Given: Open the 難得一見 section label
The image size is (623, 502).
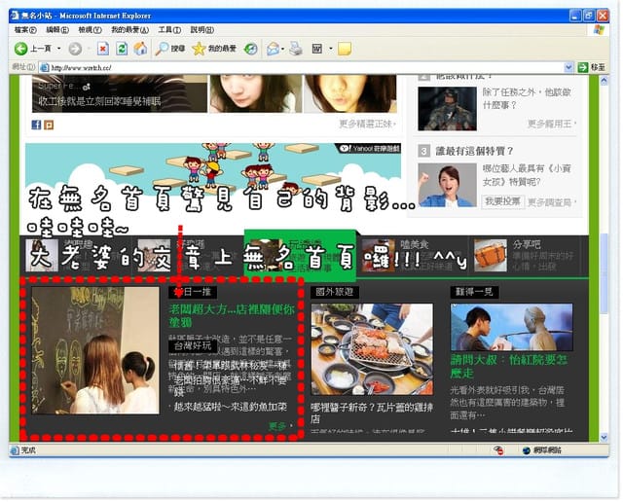Looking at the screenshot, I should click(x=474, y=292).
